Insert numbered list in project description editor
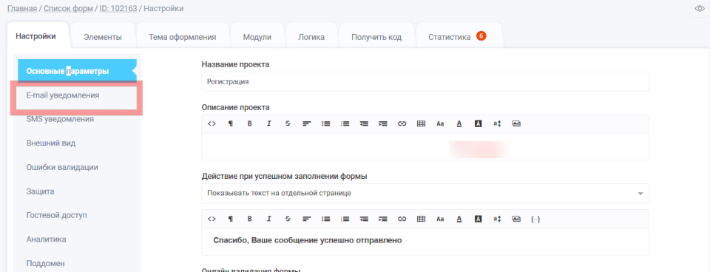 tap(345, 123)
